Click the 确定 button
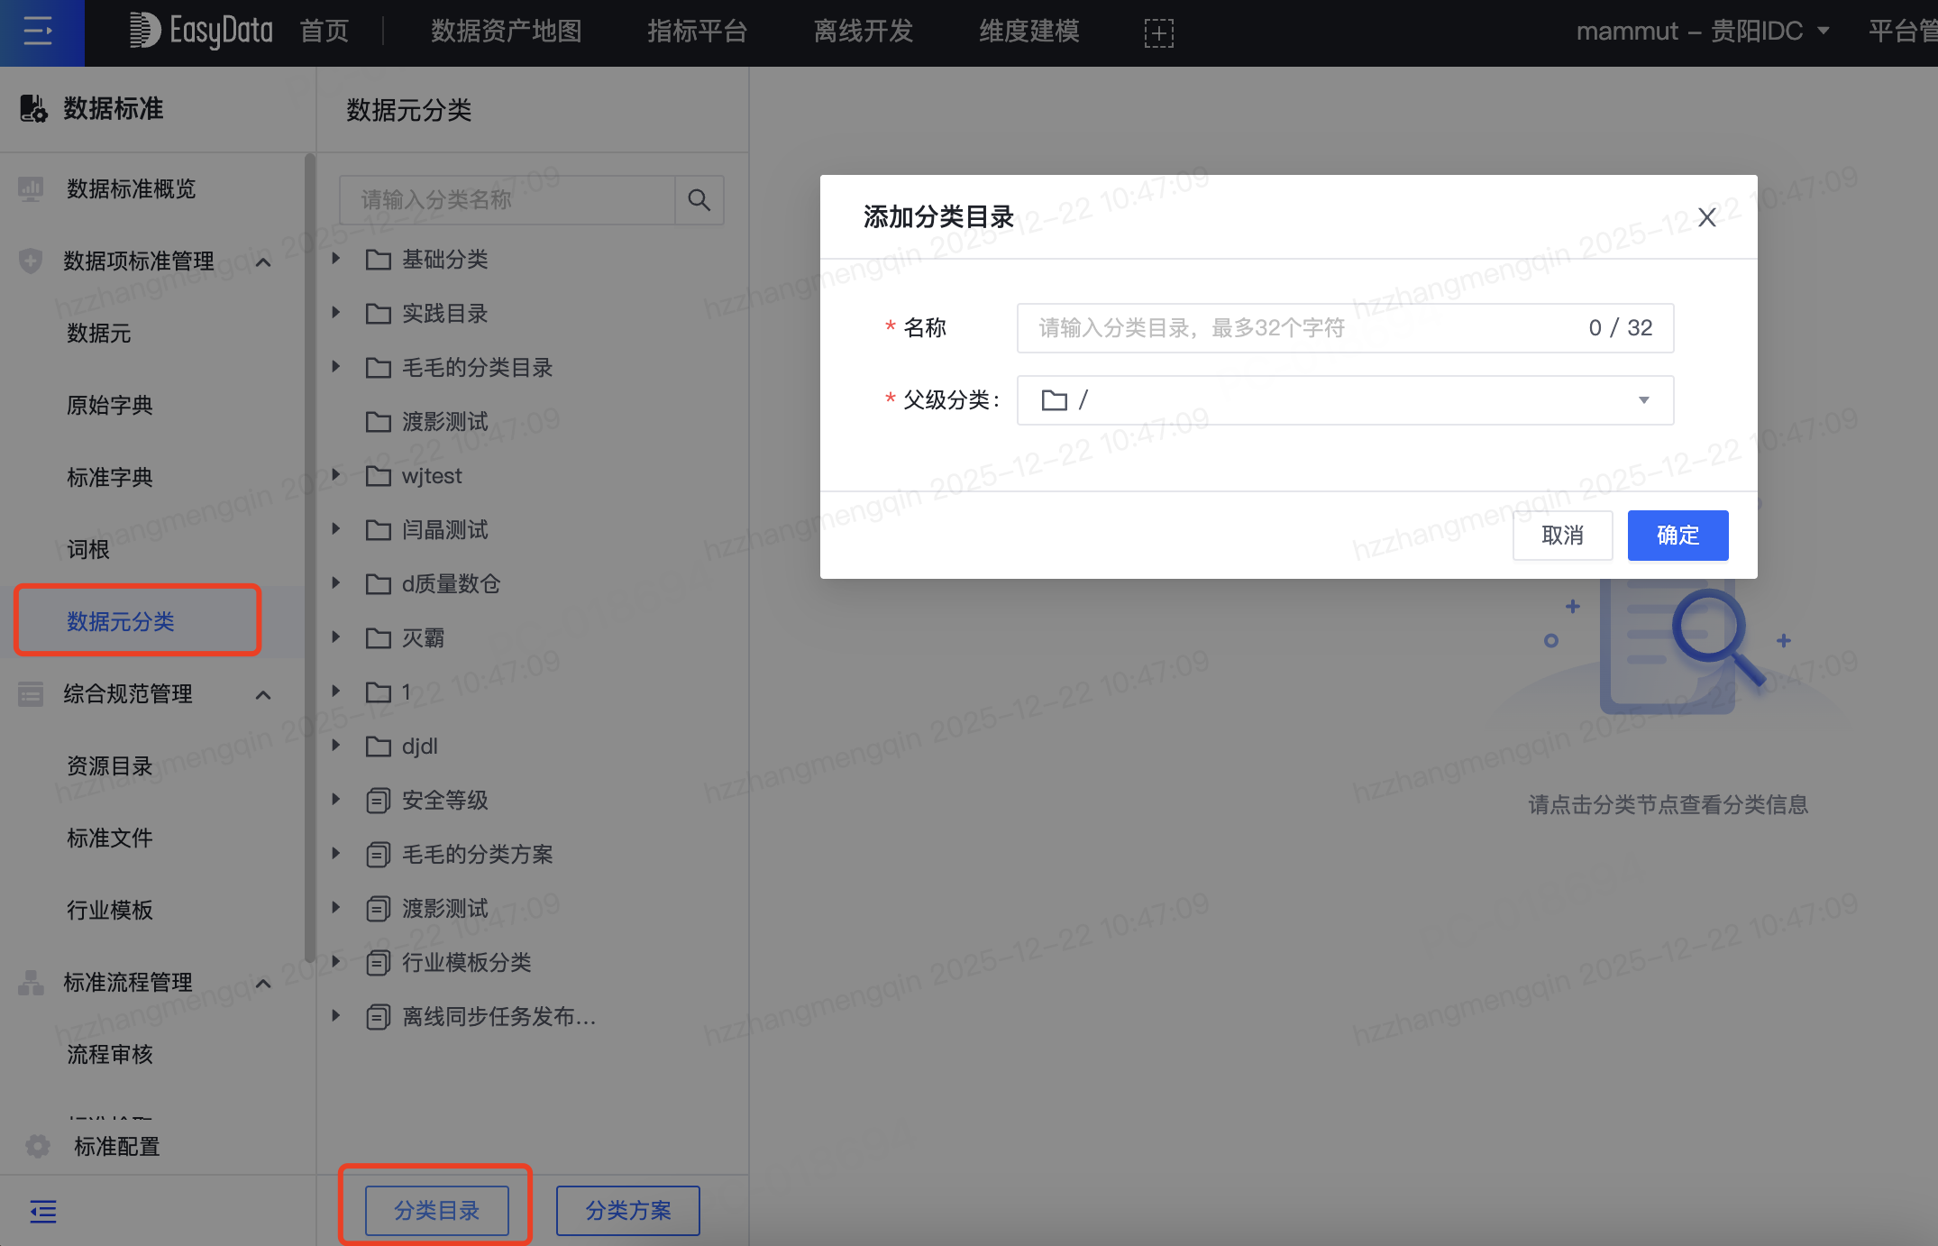1938x1246 pixels. pos(1677,536)
